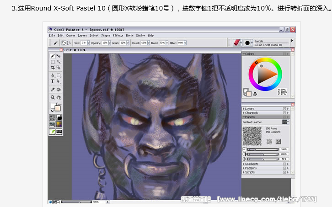The height and width of the screenshot is (207, 332).
Task: Open the pattern selector in the toolbox
Action: (x=52, y=124)
